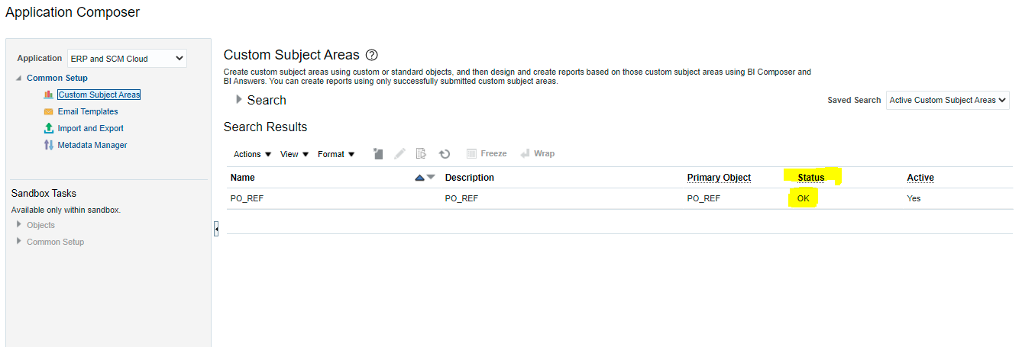Click the Wrap toolbar button
Image resolution: width=1022 pixels, height=347 pixels.
coord(537,153)
